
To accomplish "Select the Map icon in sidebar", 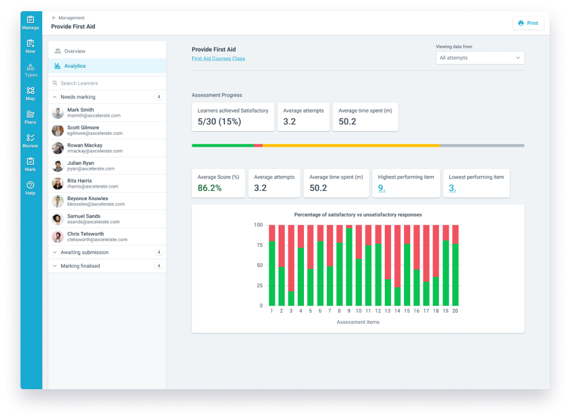I will click(x=30, y=94).
